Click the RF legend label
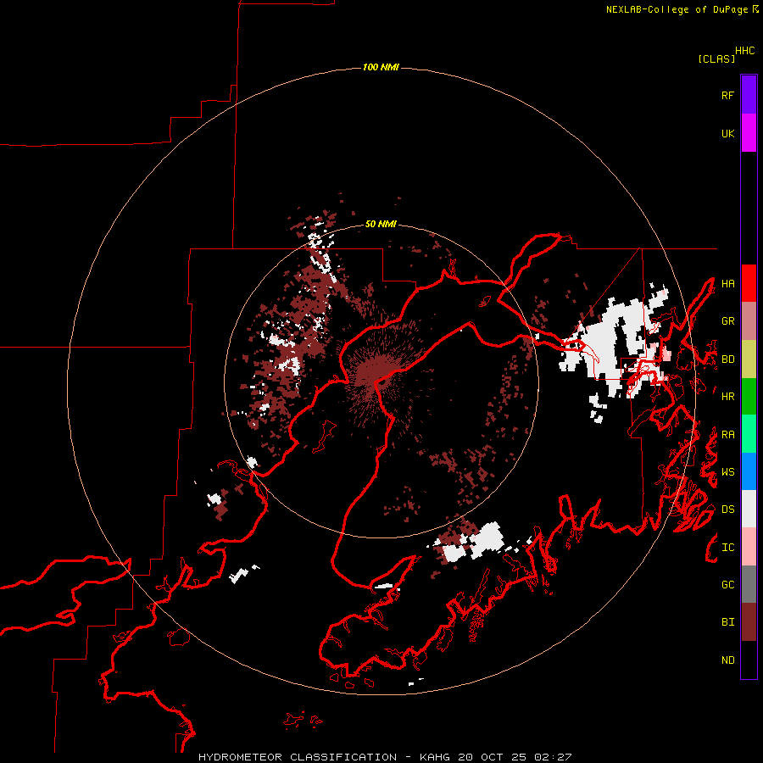Screen dimensions: 763x763 (x=727, y=95)
